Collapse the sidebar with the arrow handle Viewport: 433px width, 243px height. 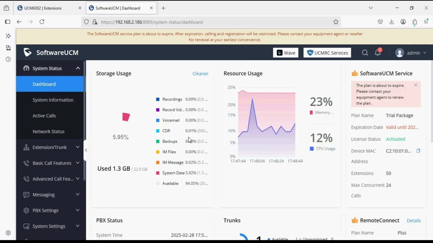click(x=86, y=150)
